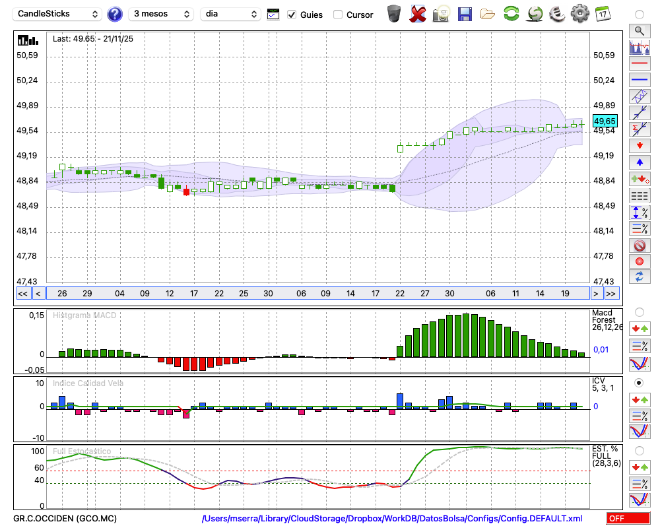Click the green refresh arrows icon
The height and width of the screenshot is (528, 660).
(511, 14)
